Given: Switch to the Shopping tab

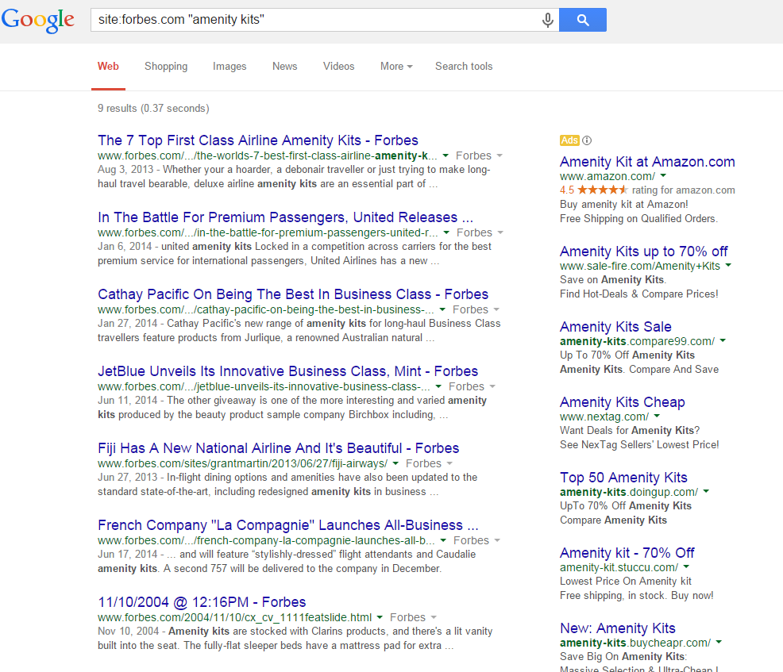Looking at the screenshot, I should coord(166,67).
